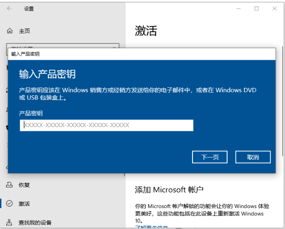285x229 pixels.
Task: Open the 查找我的设备 icon
Action: pyautogui.click(x=10, y=222)
